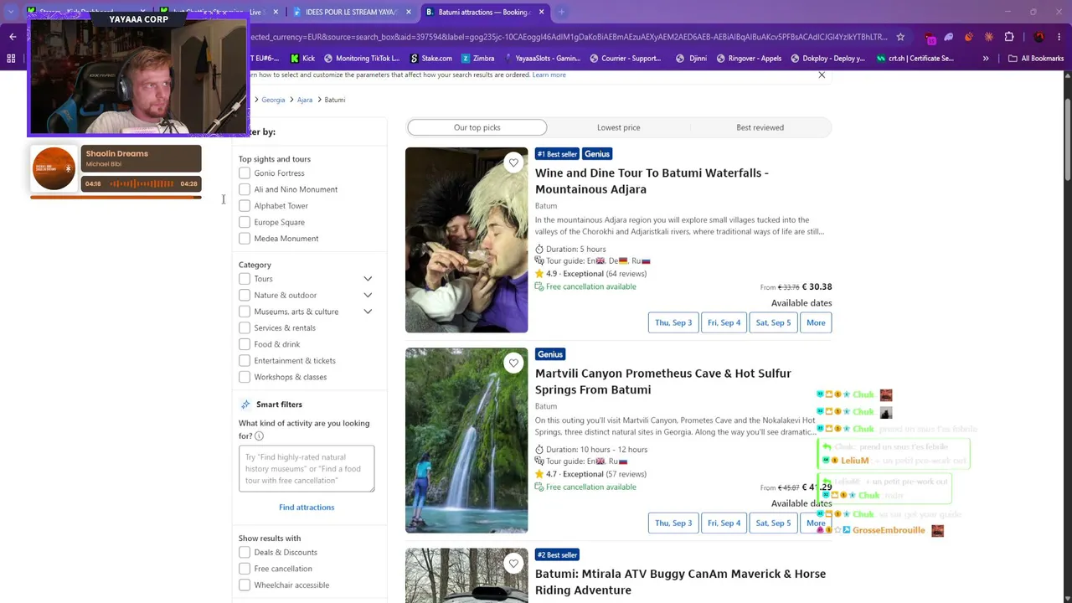The image size is (1072, 603).
Task: Check the Entertainment & tickets category
Action: (x=245, y=361)
